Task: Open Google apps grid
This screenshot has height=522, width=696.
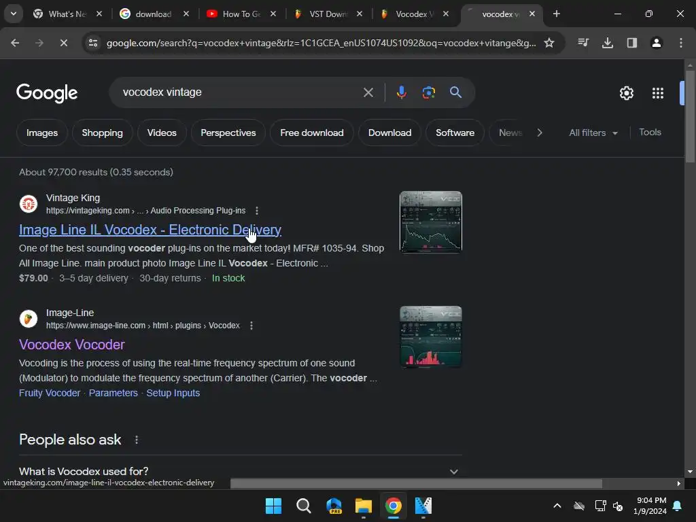Action: coord(658,93)
